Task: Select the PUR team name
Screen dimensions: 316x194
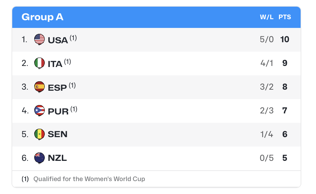Action: [58, 111]
